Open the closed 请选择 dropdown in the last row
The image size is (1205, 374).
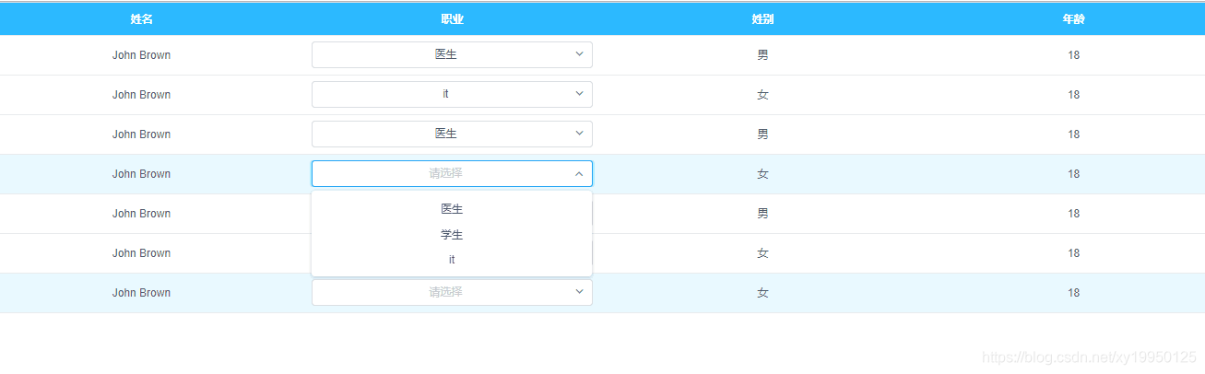tap(452, 292)
